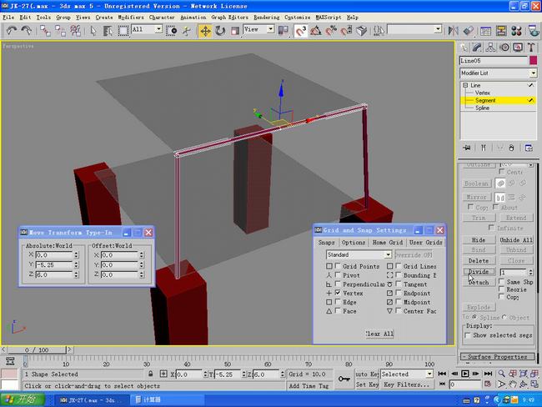
Task: Click the Pin Stack icon
Action: (467, 148)
